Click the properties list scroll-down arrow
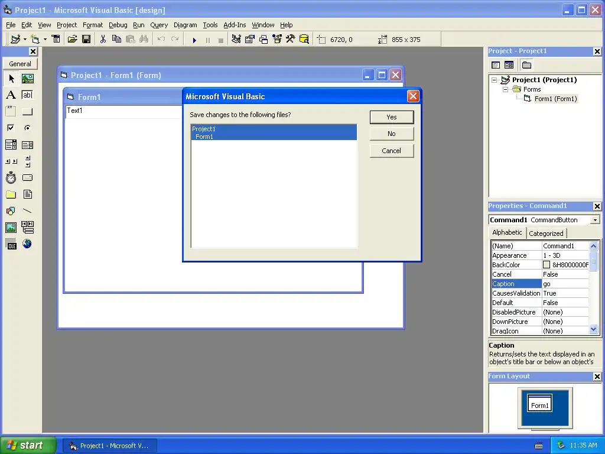The width and height of the screenshot is (605, 454). [x=593, y=329]
